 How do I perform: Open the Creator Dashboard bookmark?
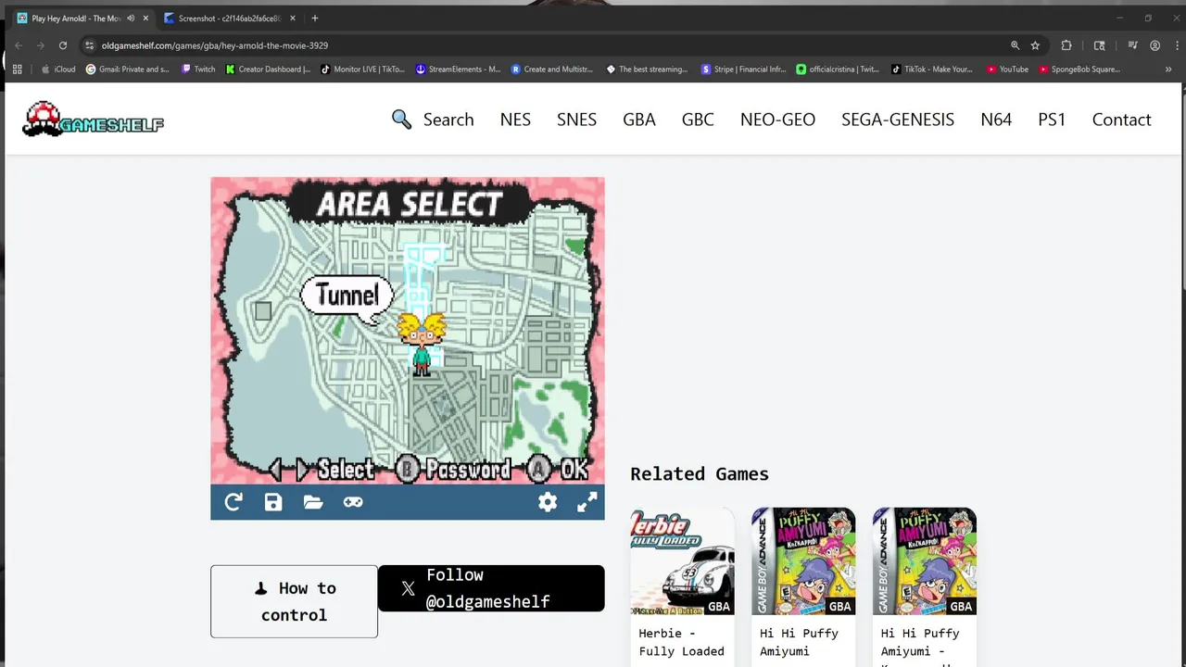point(269,69)
